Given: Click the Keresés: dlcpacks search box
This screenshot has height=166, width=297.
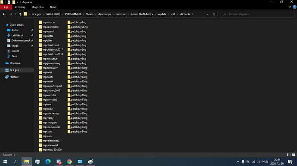Looking at the screenshot, I should point(257,14).
